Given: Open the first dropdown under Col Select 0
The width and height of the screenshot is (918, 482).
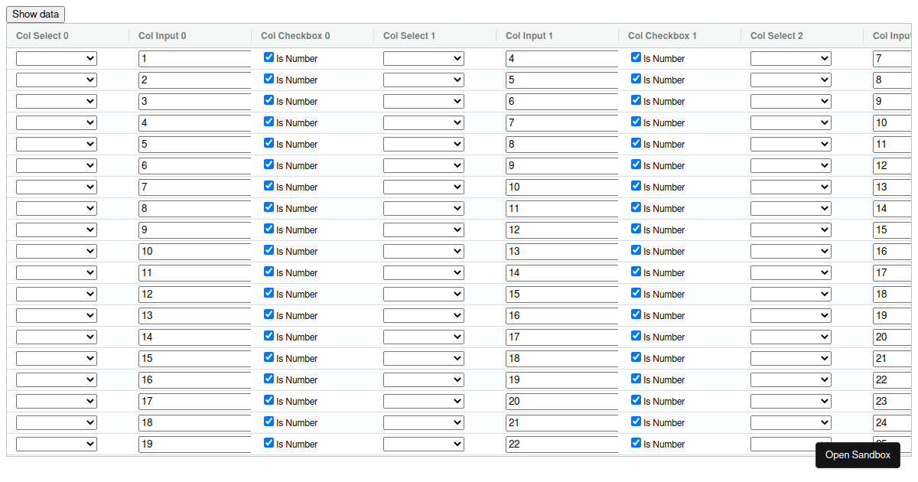Looking at the screenshot, I should [57, 58].
